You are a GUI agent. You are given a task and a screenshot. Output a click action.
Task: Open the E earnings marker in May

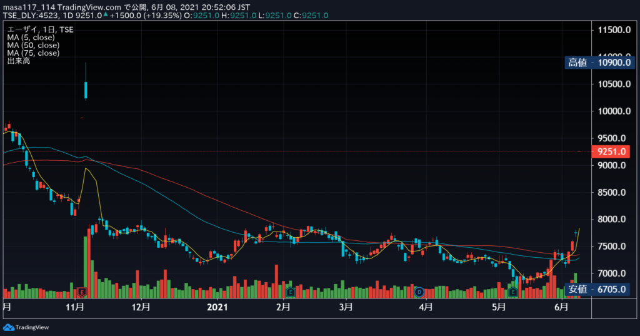(512, 292)
